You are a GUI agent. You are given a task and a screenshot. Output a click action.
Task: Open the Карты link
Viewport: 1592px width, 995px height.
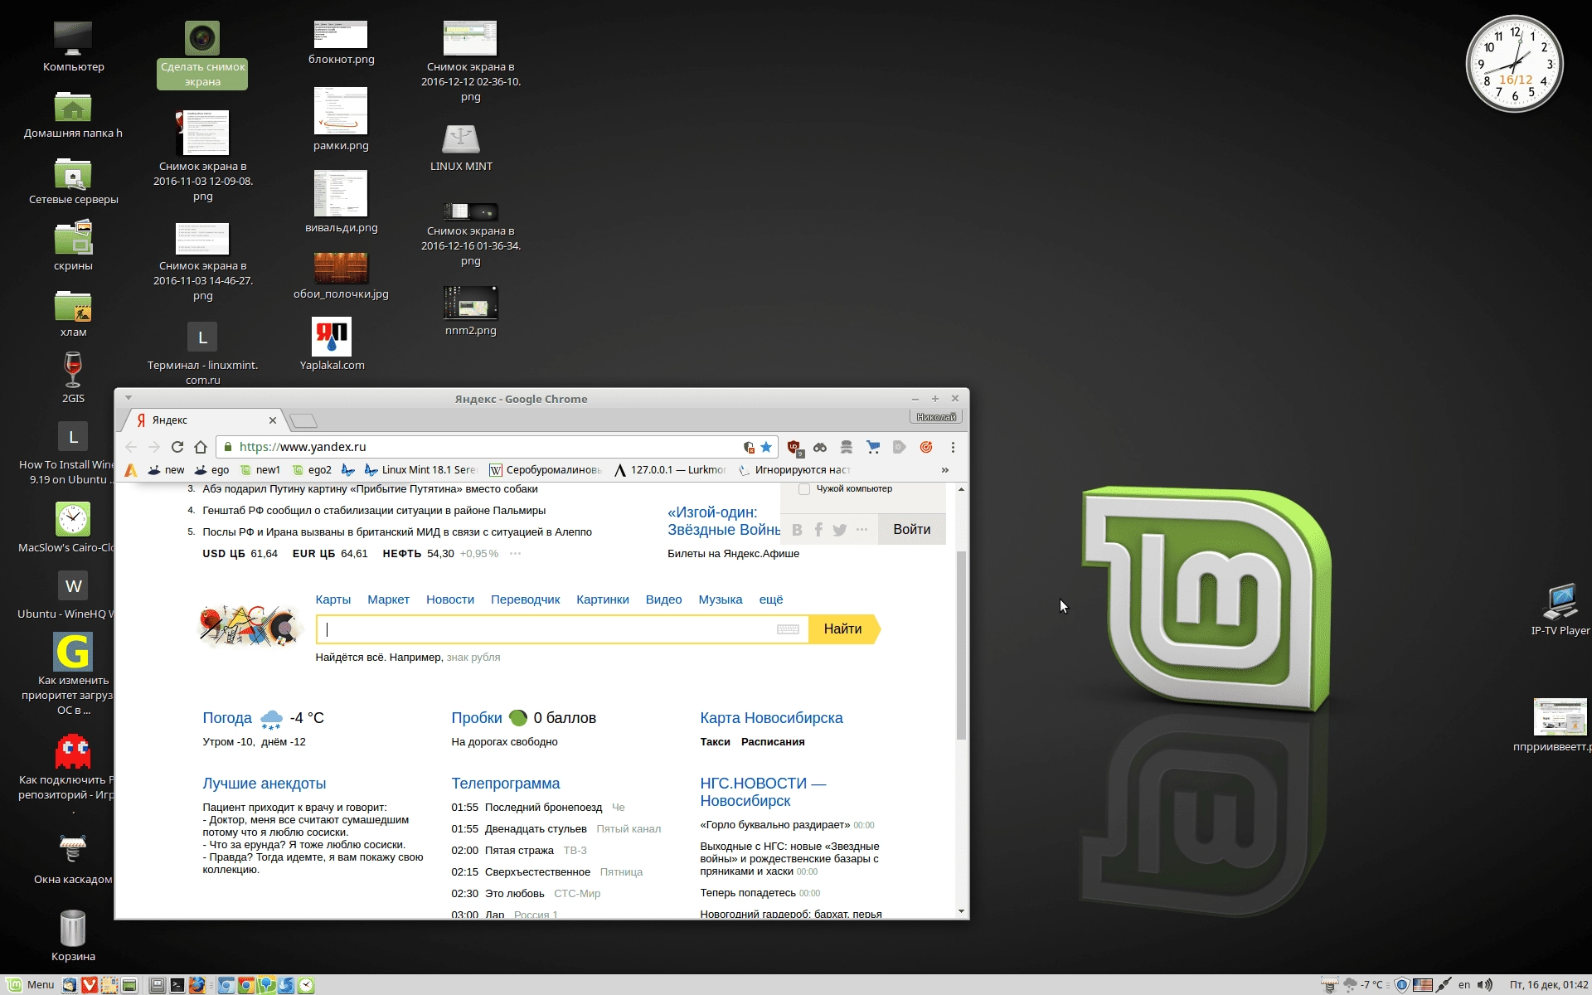coord(332,599)
